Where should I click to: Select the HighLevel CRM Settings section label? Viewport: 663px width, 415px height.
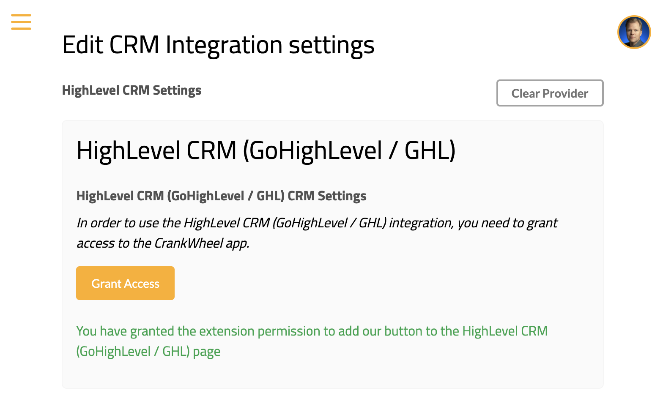132,90
